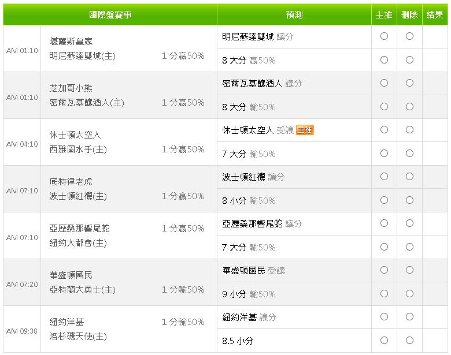Select 主推 radio for 華盛頓國民 受讓
Image resolution: width=451 pixels, height=355 pixels.
click(384, 270)
